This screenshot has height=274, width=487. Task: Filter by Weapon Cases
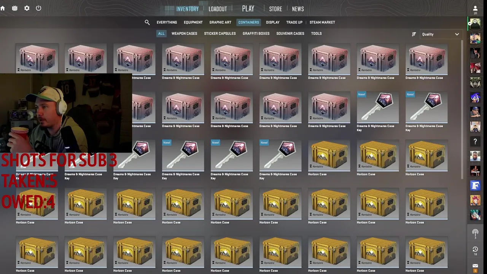(x=184, y=33)
